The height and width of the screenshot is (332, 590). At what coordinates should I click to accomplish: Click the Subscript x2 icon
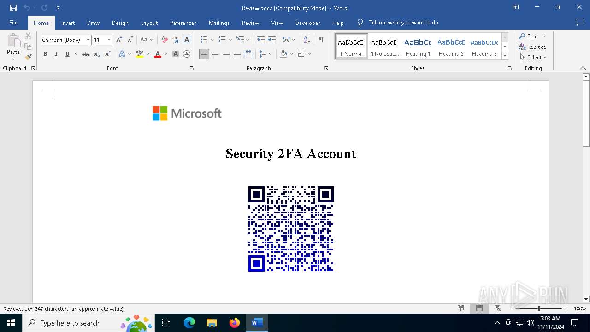(x=96, y=54)
